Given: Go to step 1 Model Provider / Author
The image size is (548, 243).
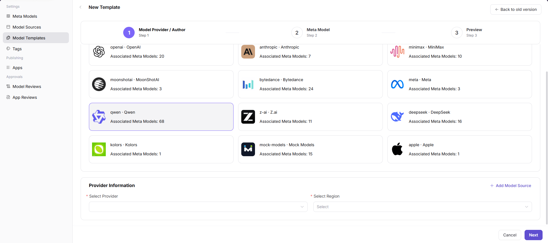Looking at the screenshot, I should click(x=154, y=33).
